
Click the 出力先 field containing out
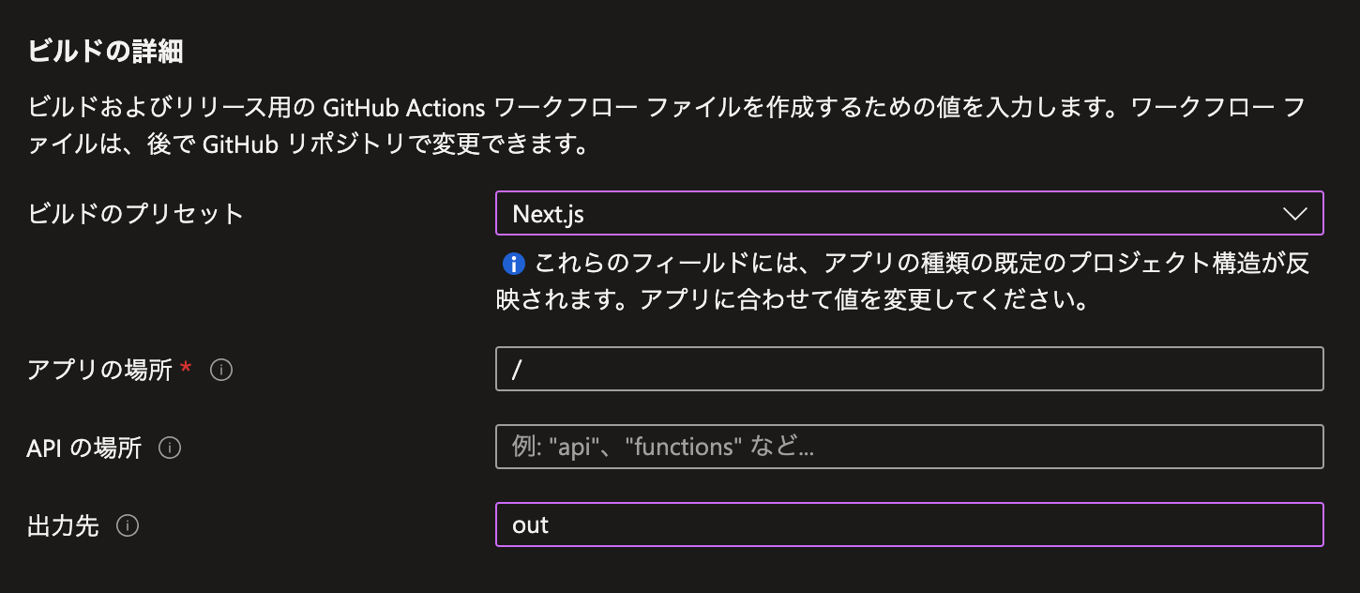coord(908,525)
